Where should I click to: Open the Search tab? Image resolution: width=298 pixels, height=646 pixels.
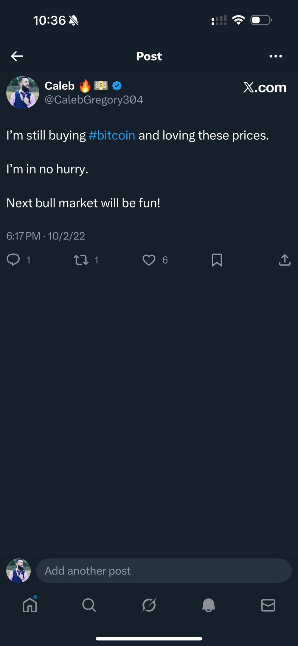pyautogui.click(x=89, y=605)
